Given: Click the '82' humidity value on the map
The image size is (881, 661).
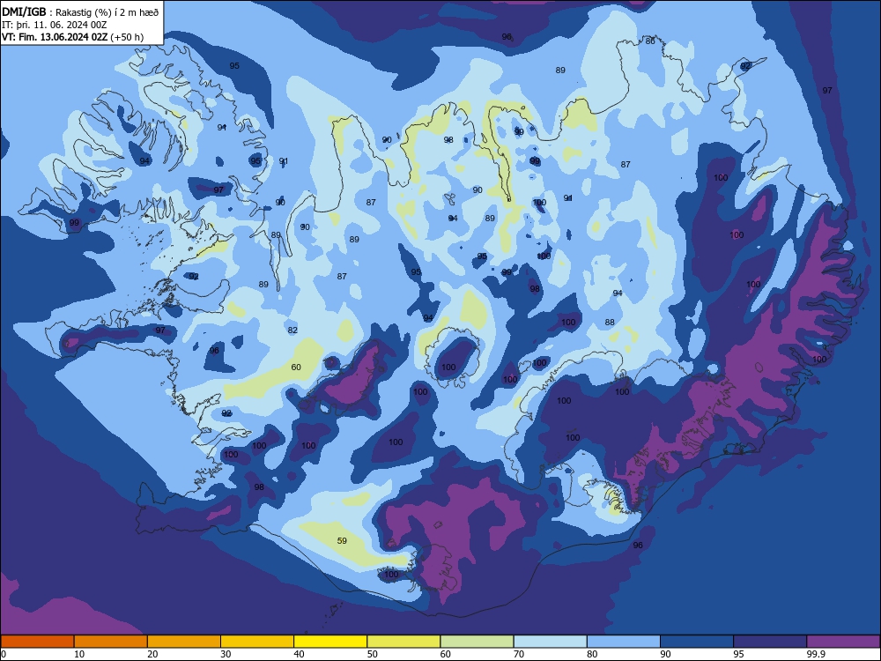Looking at the screenshot, I should 292,330.
